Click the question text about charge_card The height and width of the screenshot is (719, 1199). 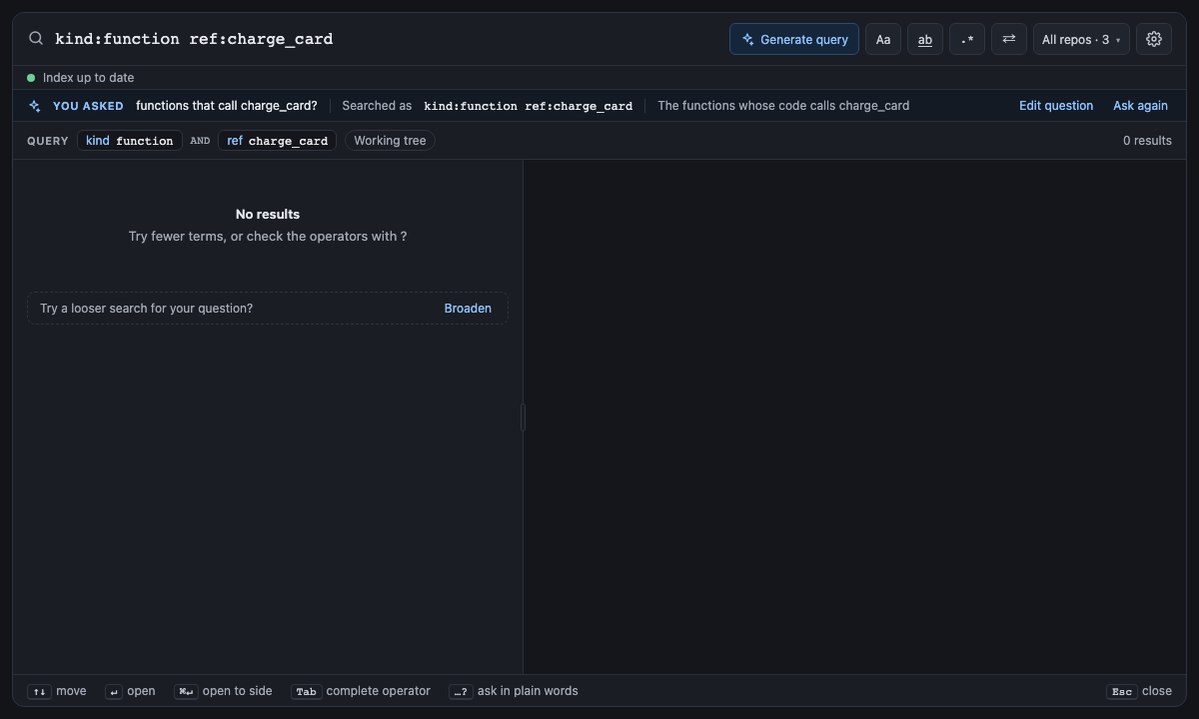point(227,106)
